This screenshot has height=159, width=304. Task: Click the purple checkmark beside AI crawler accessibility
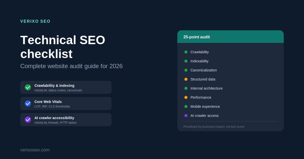click(28, 120)
